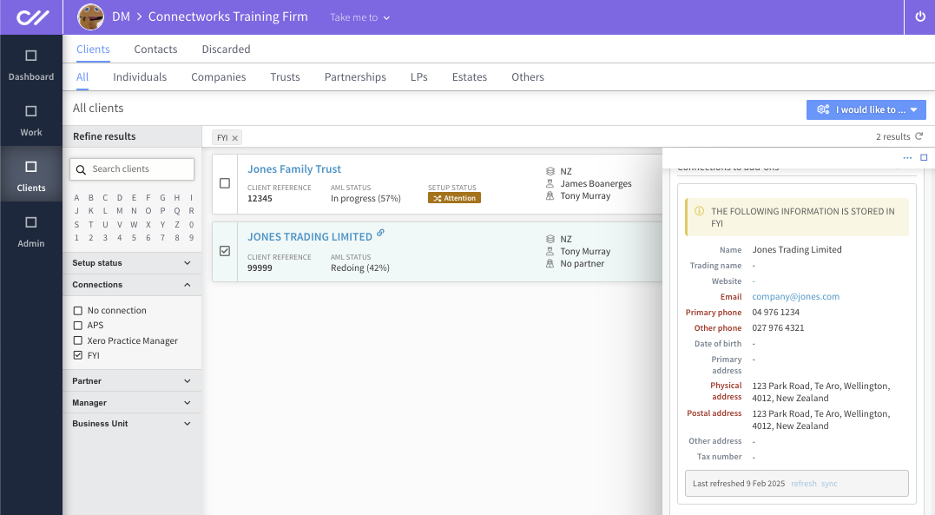This screenshot has height=515, width=935.
Task: Select the Companies tab
Action: point(218,77)
